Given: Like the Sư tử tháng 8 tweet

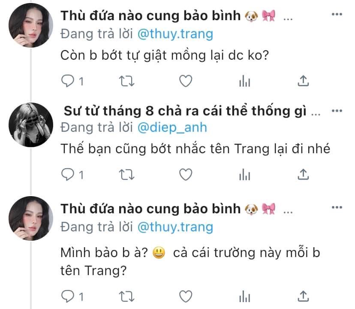Looking at the screenshot, I should [x=186, y=175].
